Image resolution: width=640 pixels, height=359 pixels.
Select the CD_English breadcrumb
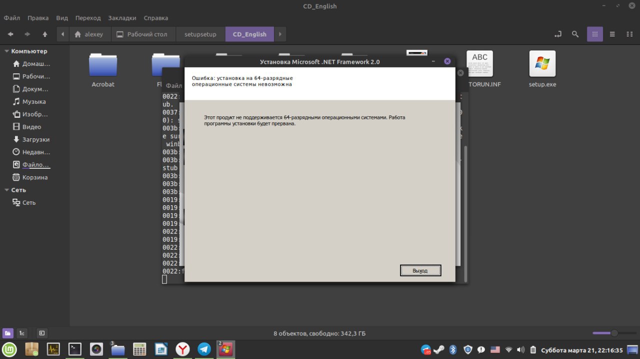(249, 34)
